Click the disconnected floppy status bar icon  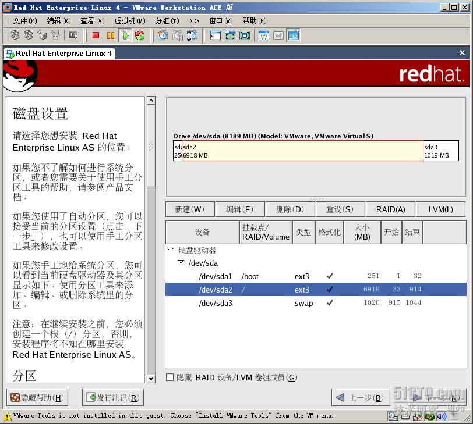[x=418, y=417]
